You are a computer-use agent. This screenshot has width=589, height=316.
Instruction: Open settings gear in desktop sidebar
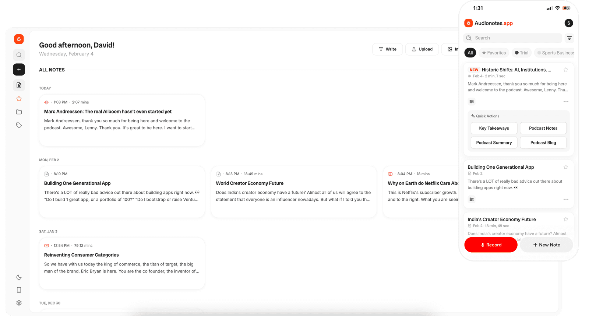pos(19,303)
